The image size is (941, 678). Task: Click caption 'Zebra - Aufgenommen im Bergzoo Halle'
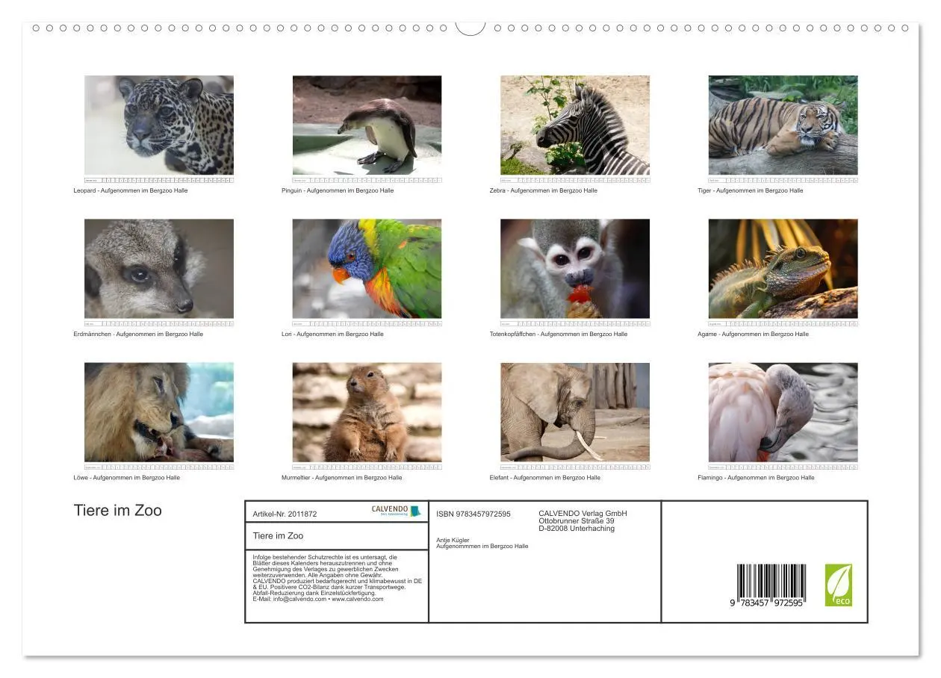coord(544,190)
